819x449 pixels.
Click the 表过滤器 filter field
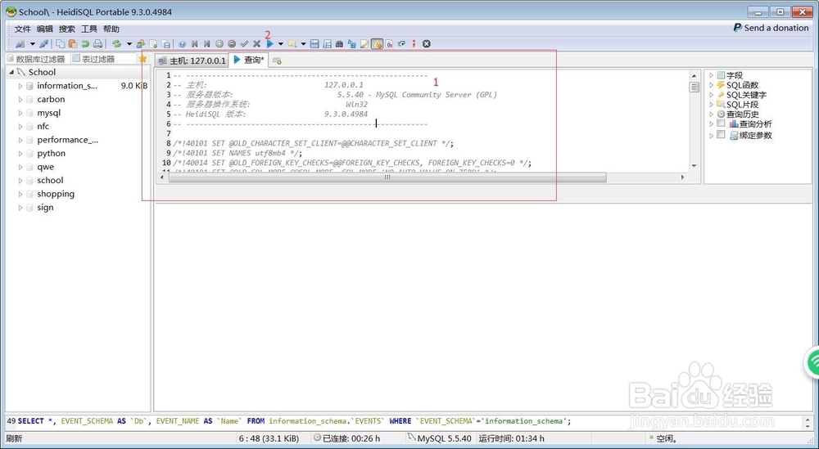102,59
